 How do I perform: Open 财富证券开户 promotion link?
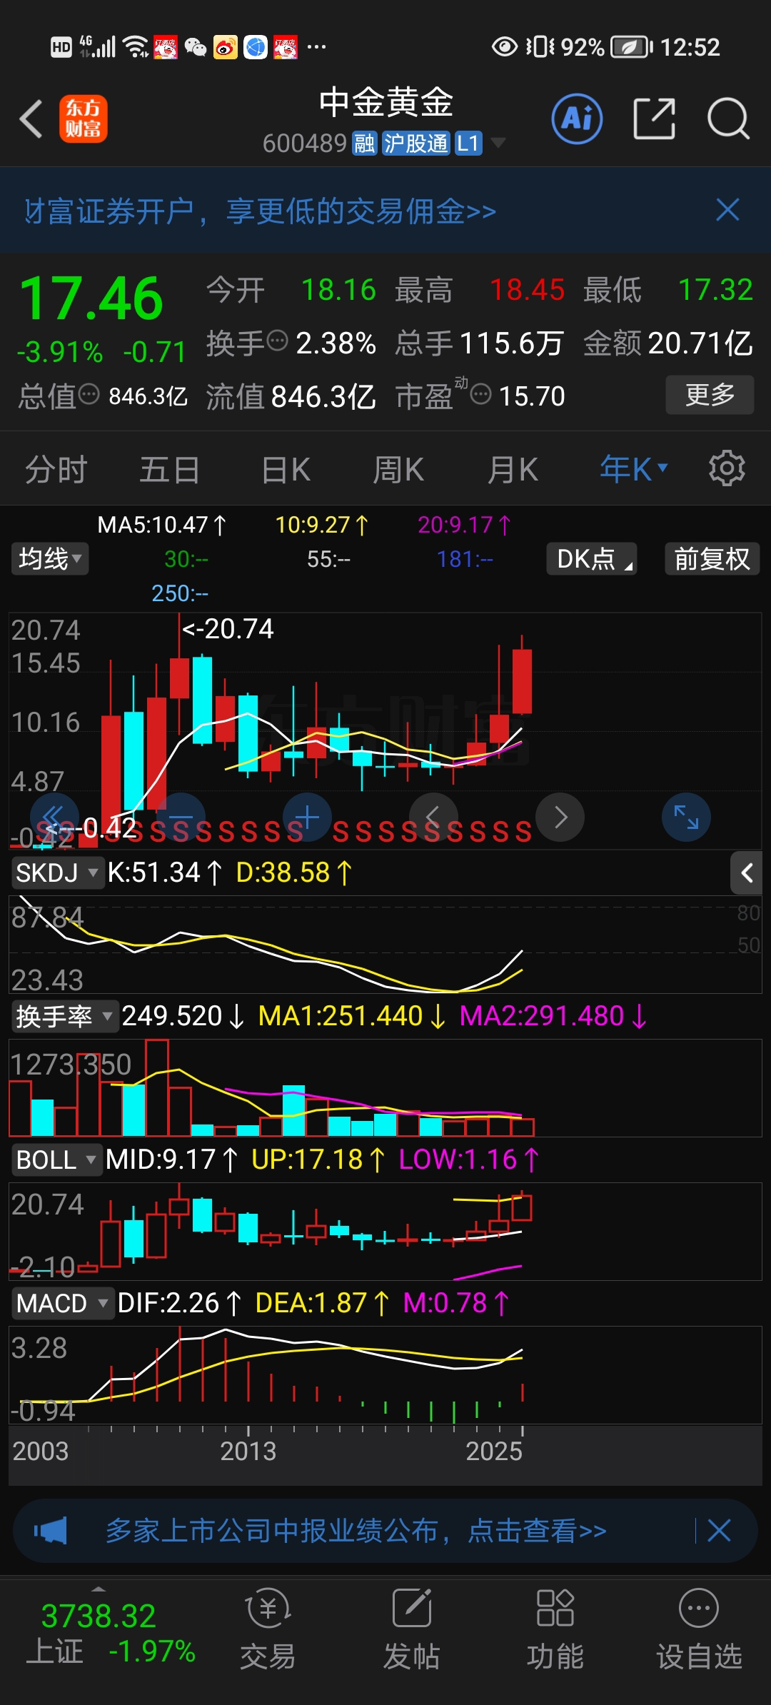(261, 211)
